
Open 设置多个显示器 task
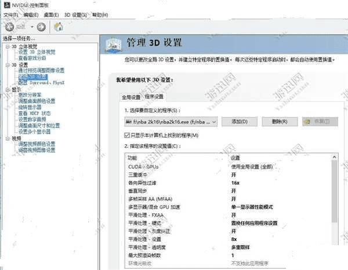click(x=34, y=132)
